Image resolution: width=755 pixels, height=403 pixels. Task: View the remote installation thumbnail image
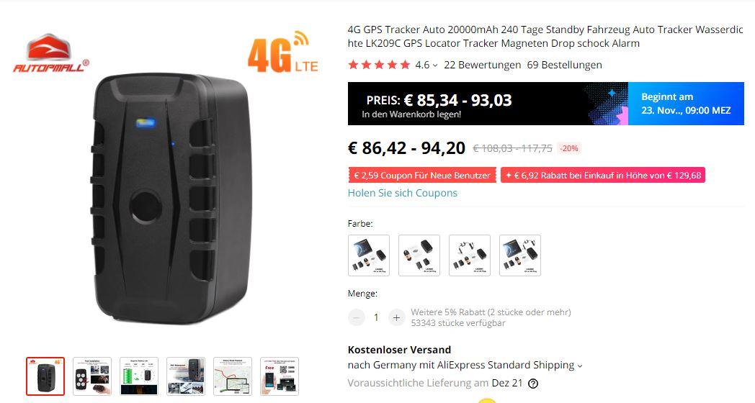pos(92,376)
